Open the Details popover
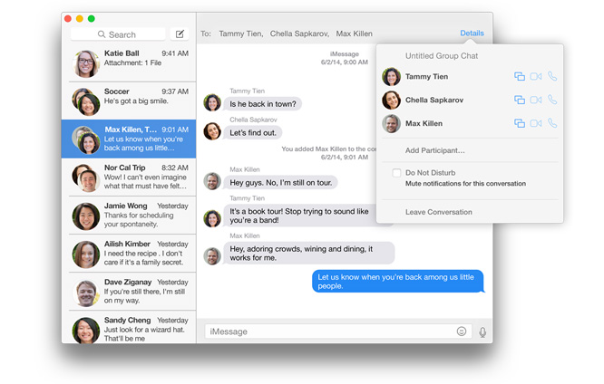Viewport: 604px width, 384px height. point(472,34)
